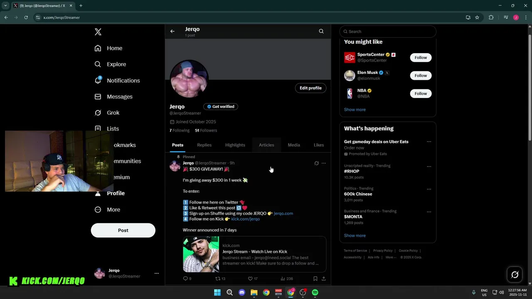Bookmark this page with star icon
The image size is (532, 299).
click(477, 17)
